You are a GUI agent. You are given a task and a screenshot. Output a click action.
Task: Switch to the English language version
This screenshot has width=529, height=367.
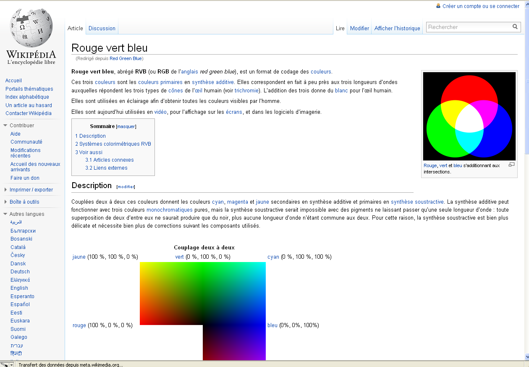pos(19,288)
